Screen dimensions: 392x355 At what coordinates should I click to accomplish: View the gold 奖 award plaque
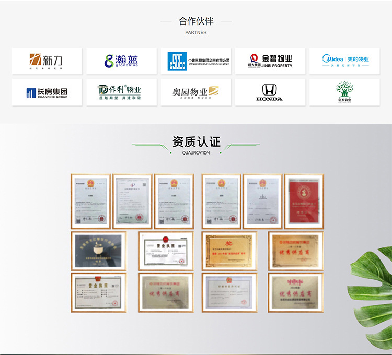[229, 251]
